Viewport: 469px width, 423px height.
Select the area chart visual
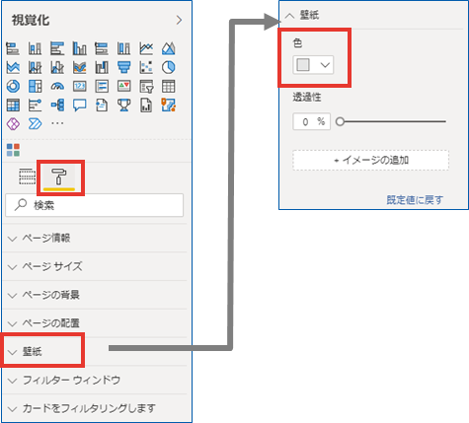[x=168, y=48]
